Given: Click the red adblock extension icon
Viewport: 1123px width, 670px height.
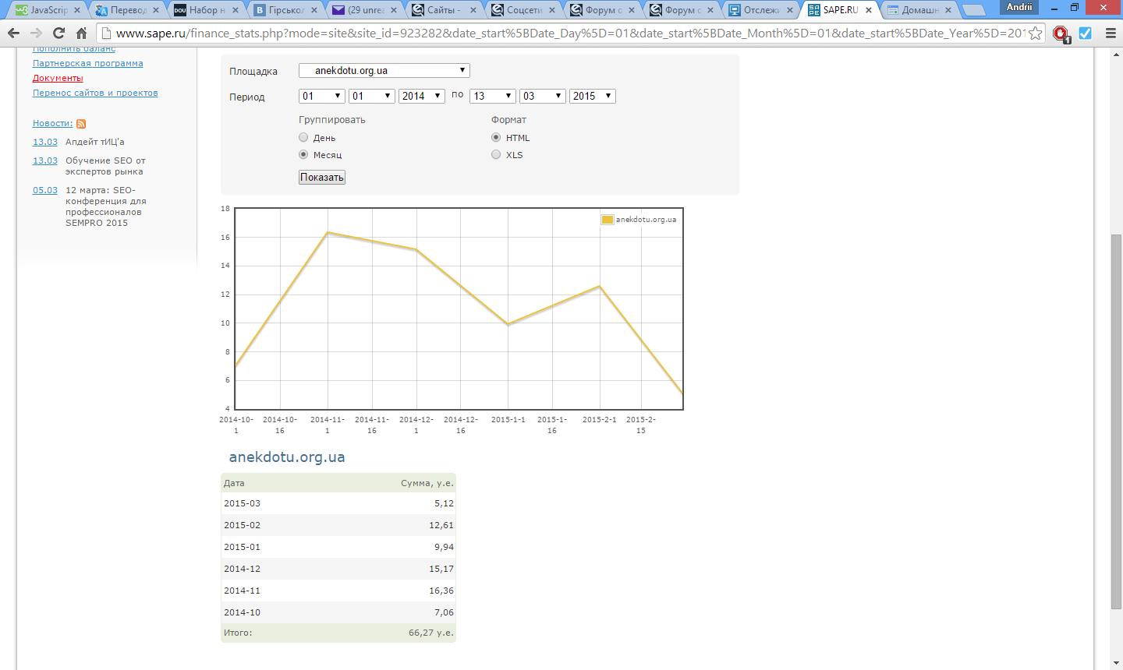Looking at the screenshot, I should (1061, 33).
